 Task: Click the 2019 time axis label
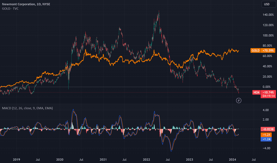16,159
